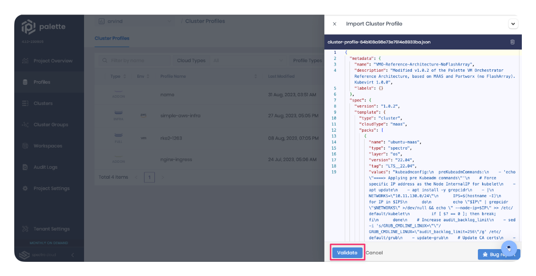Open Audit Logs in sidebar
The height and width of the screenshot is (276, 536).
[45, 167]
